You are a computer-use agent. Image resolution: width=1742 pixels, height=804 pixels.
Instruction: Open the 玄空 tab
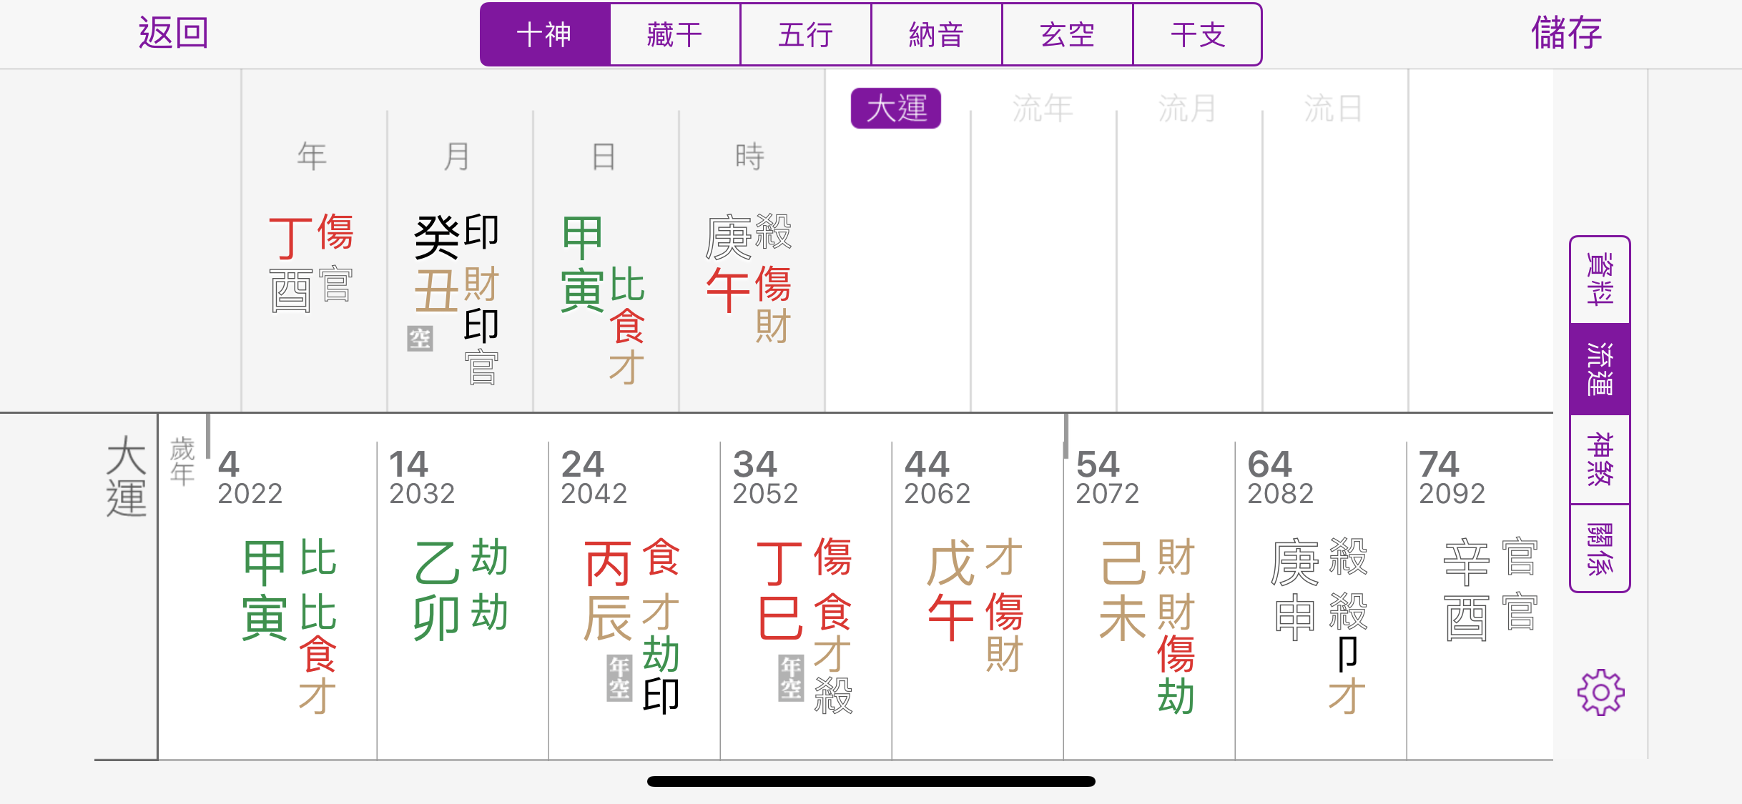click(x=1068, y=34)
